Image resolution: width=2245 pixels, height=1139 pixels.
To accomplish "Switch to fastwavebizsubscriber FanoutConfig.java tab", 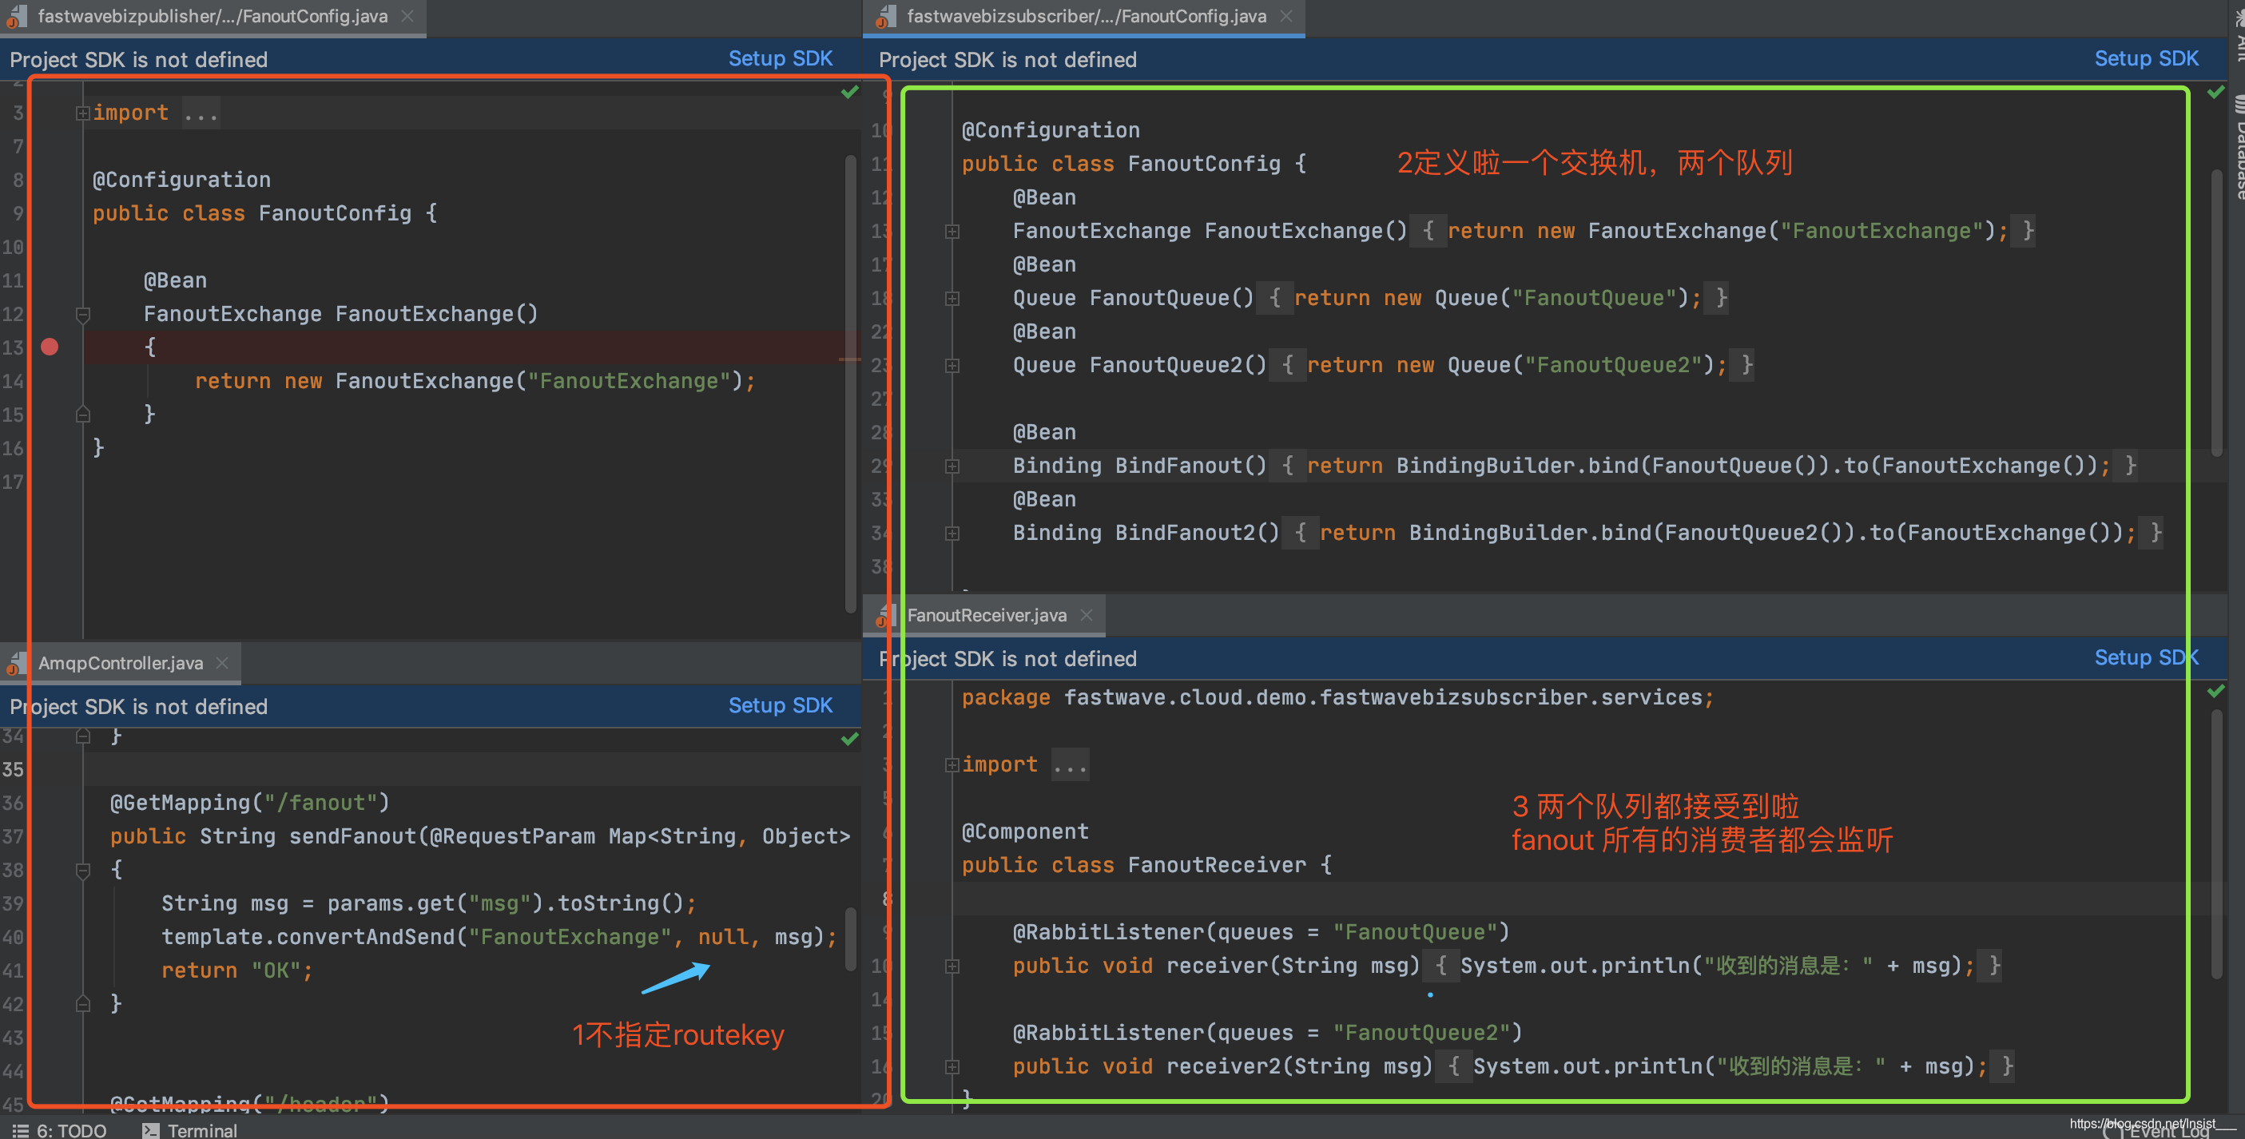I will pos(1086,16).
